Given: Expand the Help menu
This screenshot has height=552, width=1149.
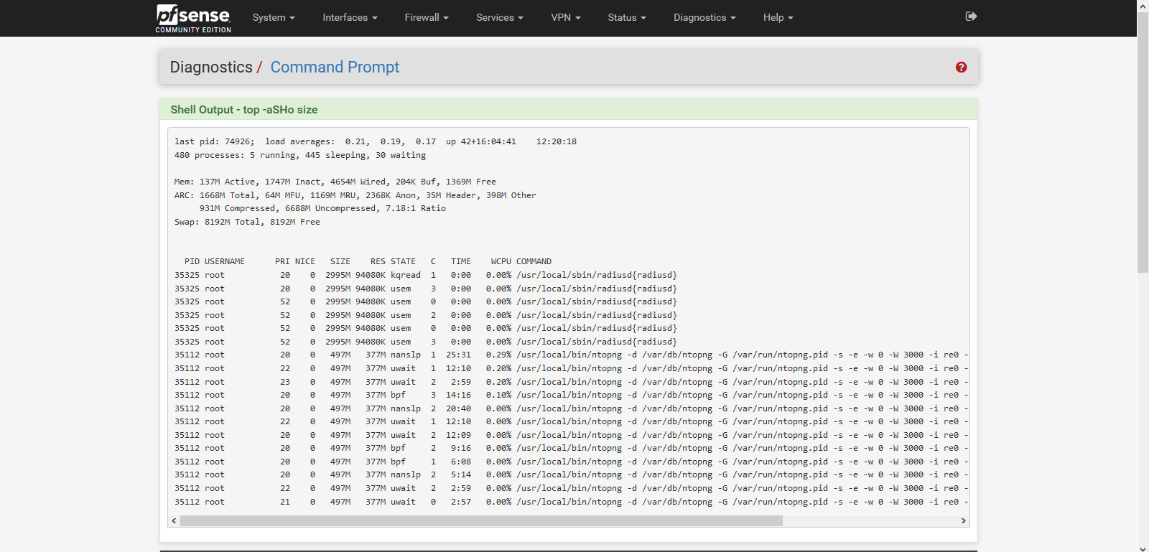Looking at the screenshot, I should pos(778,18).
